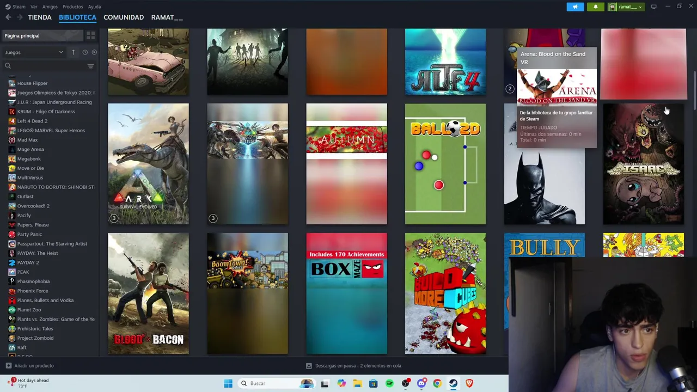Open advanced filters icon in library search
Viewport: 697px width, 392px height.
point(90,66)
